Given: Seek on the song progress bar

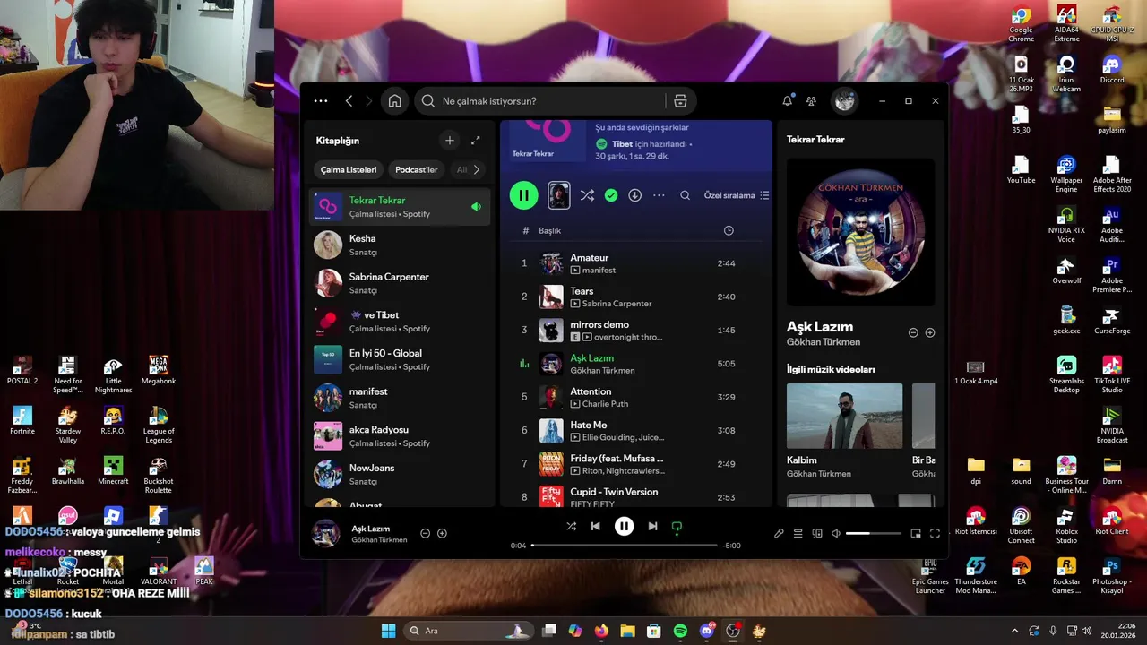Looking at the screenshot, I should [x=624, y=545].
